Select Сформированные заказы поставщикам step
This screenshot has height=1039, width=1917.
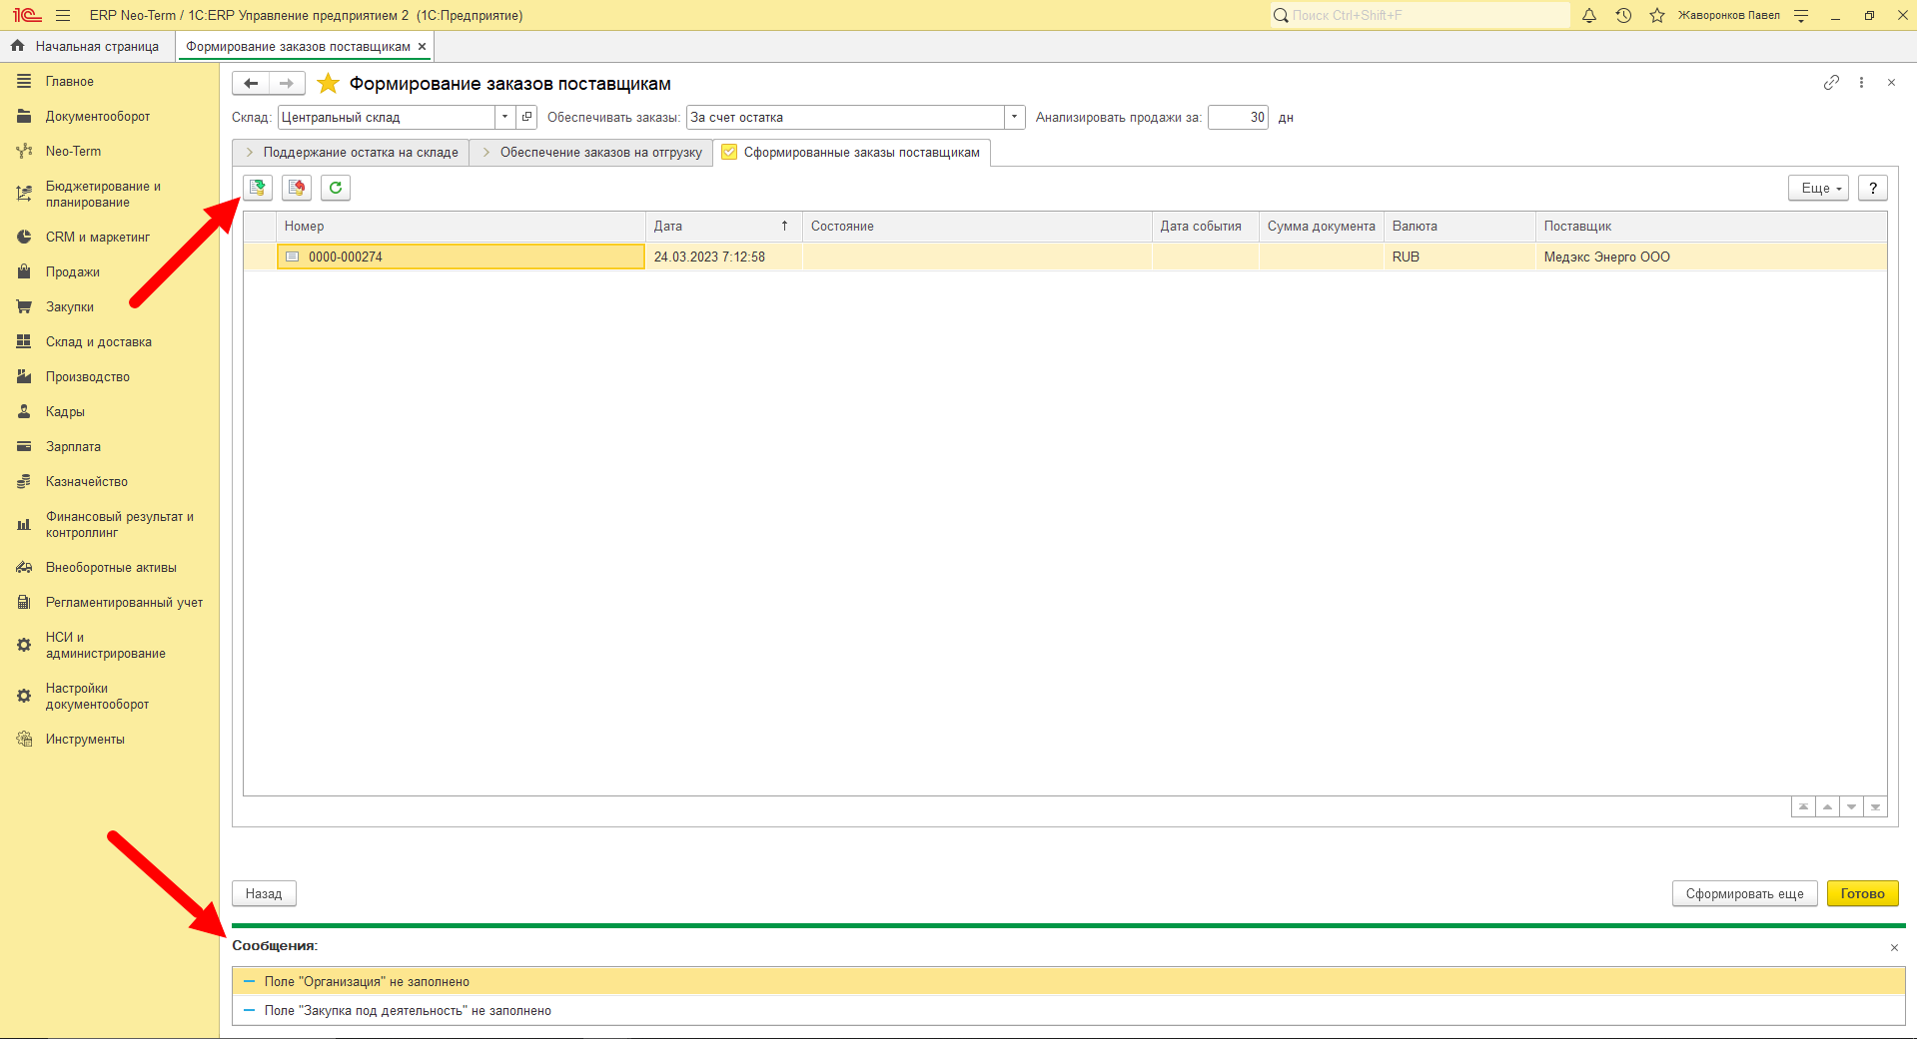pos(852,153)
